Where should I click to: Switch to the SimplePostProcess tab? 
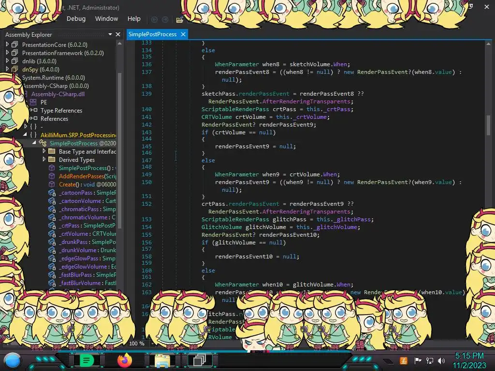152,34
